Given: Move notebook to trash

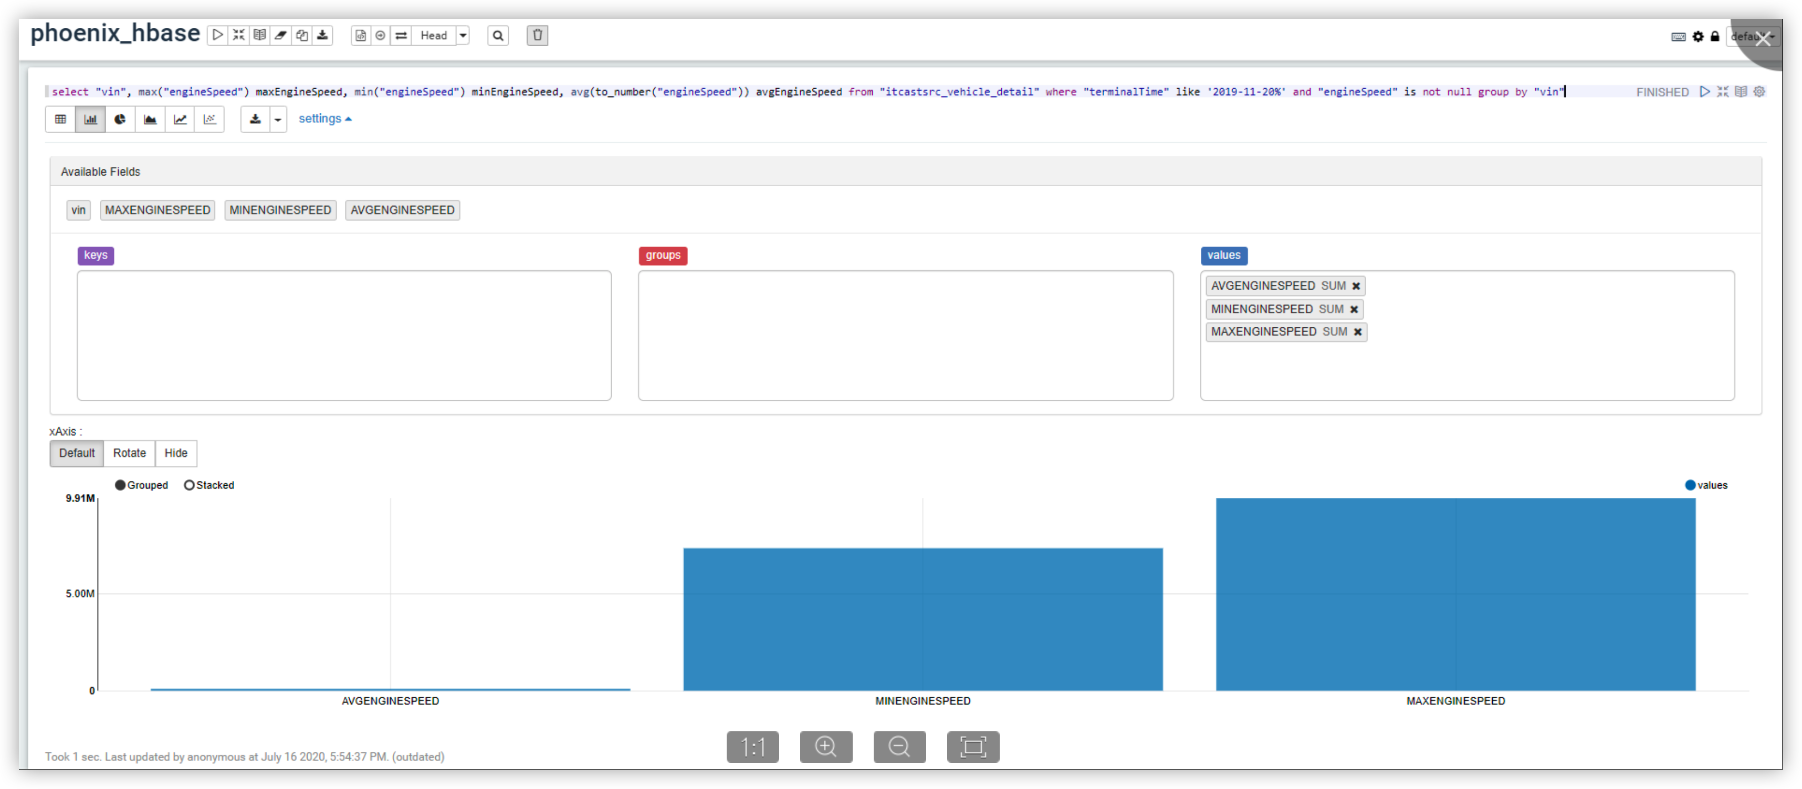Looking at the screenshot, I should [537, 35].
